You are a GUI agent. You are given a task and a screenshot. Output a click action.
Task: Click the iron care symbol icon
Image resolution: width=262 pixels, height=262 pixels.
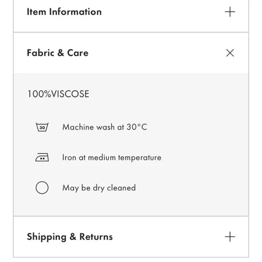(42, 157)
